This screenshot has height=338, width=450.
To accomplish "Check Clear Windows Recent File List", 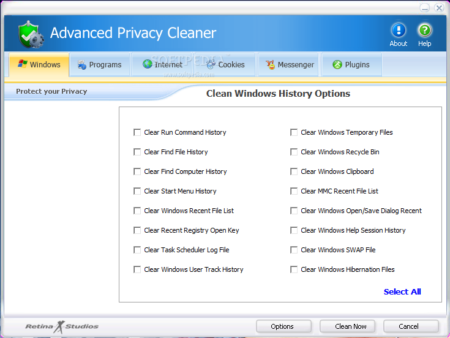I will click(137, 211).
